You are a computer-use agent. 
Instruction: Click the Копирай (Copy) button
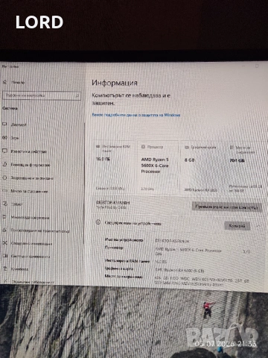[x=237, y=226]
